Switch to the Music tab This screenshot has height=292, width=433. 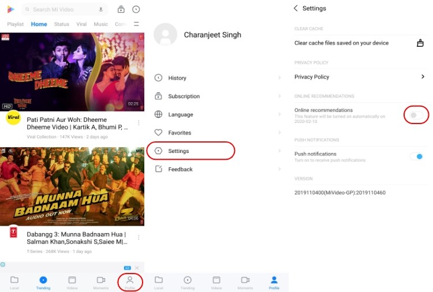100,24
